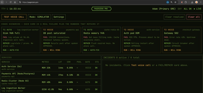Select the Log Ingestion Worker row
The image size is (203, 93).
pyautogui.click(x=50, y=89)
